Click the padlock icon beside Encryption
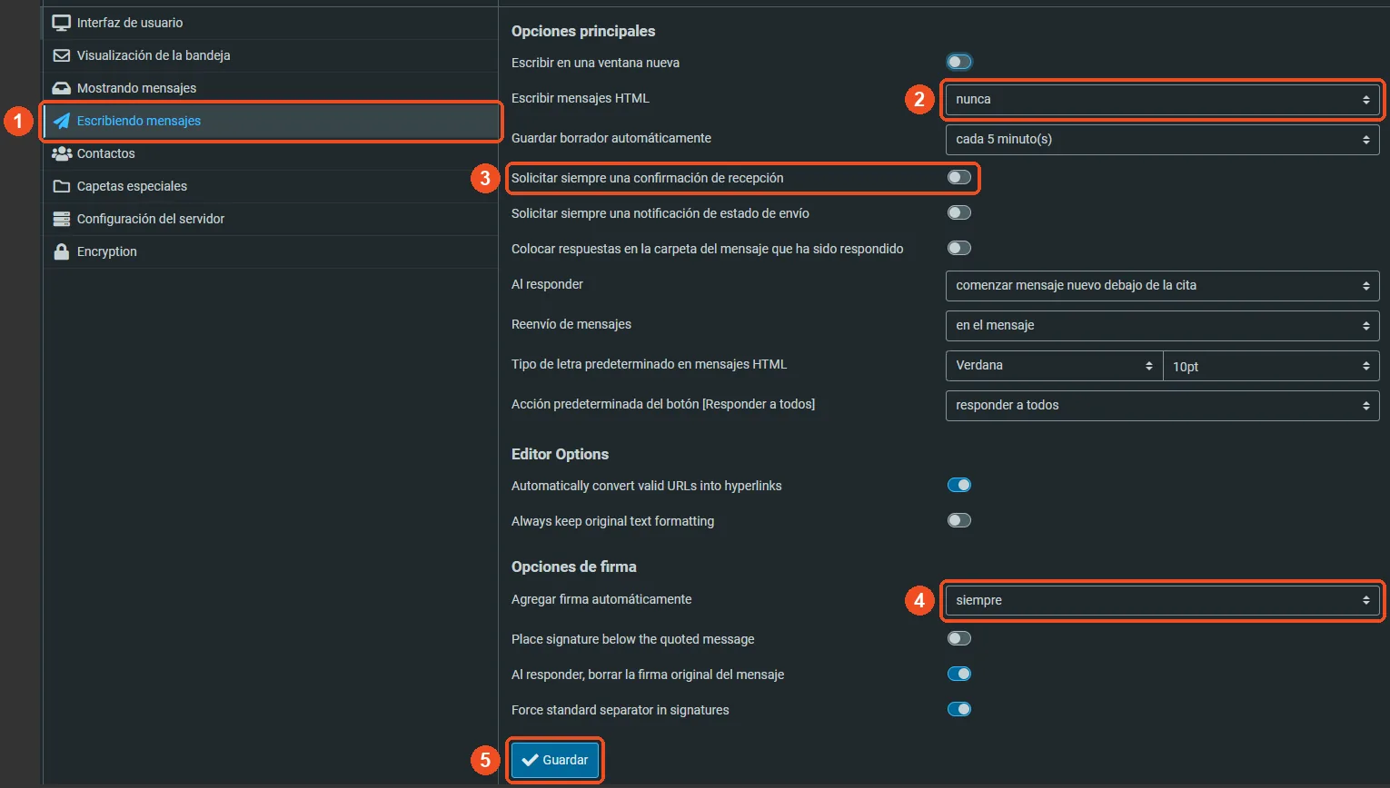1390x788 pixels. (x=62, y=251)
